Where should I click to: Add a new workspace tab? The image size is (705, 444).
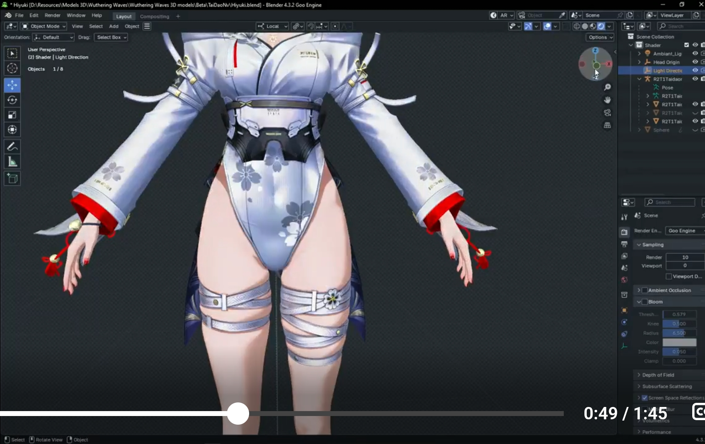178,16
